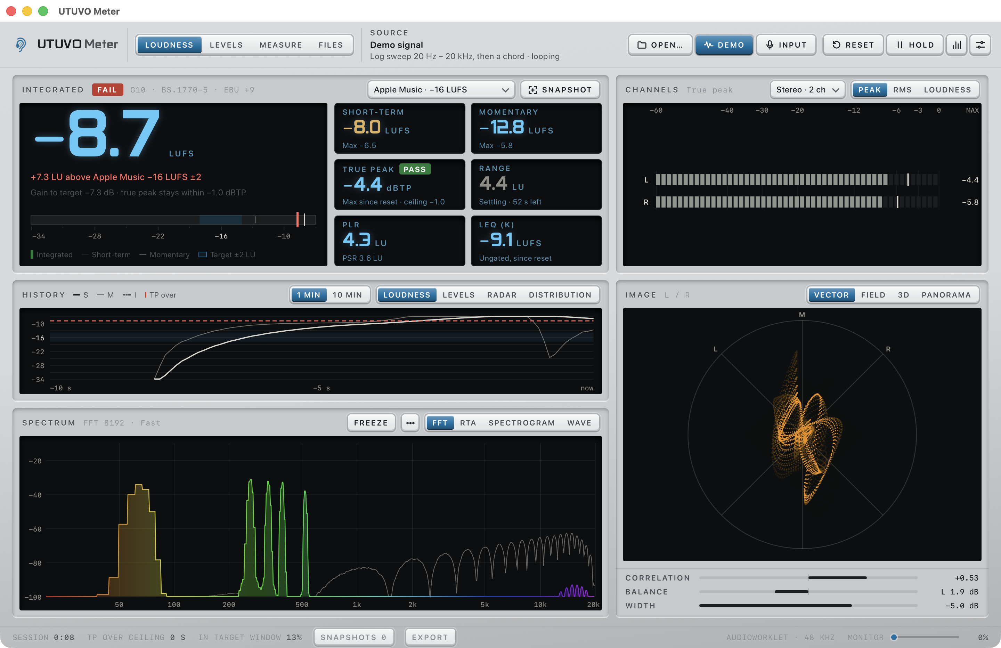Screen dimensions: 1001x648
Task: Adjust the Monitor volume slider knob
Action: coord(894,637)
